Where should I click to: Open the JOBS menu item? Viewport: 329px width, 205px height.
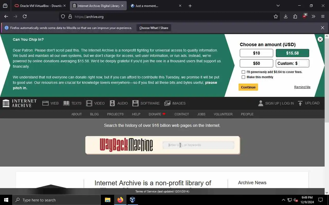(x=201, y=114)
